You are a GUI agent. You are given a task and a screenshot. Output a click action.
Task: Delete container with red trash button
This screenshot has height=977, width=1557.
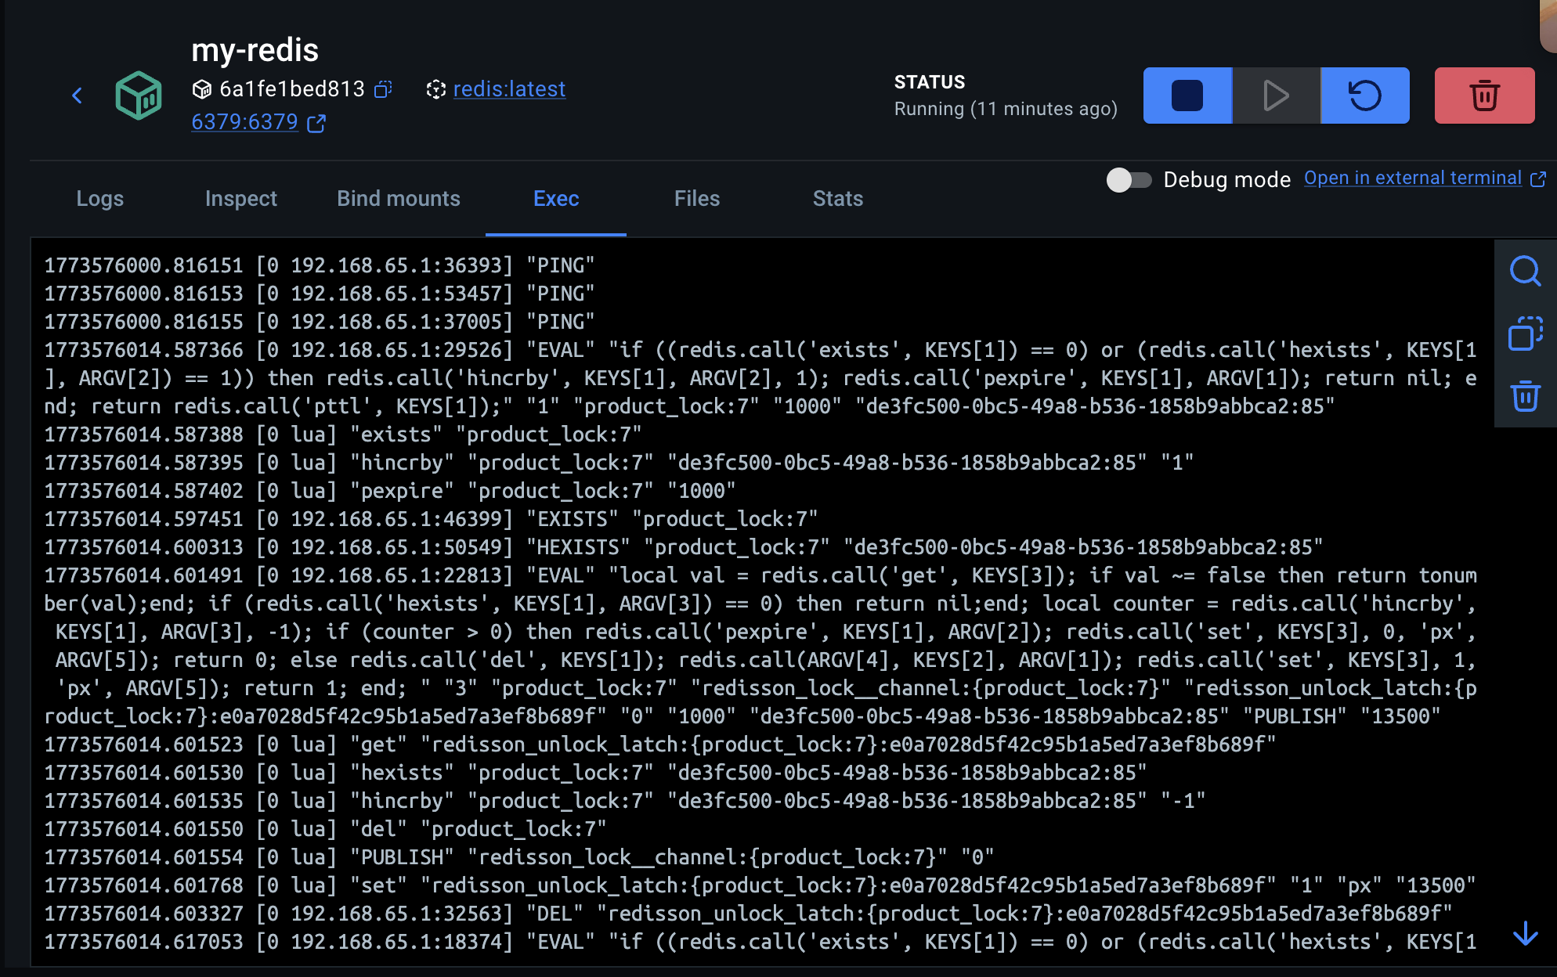coord(1483,96)
